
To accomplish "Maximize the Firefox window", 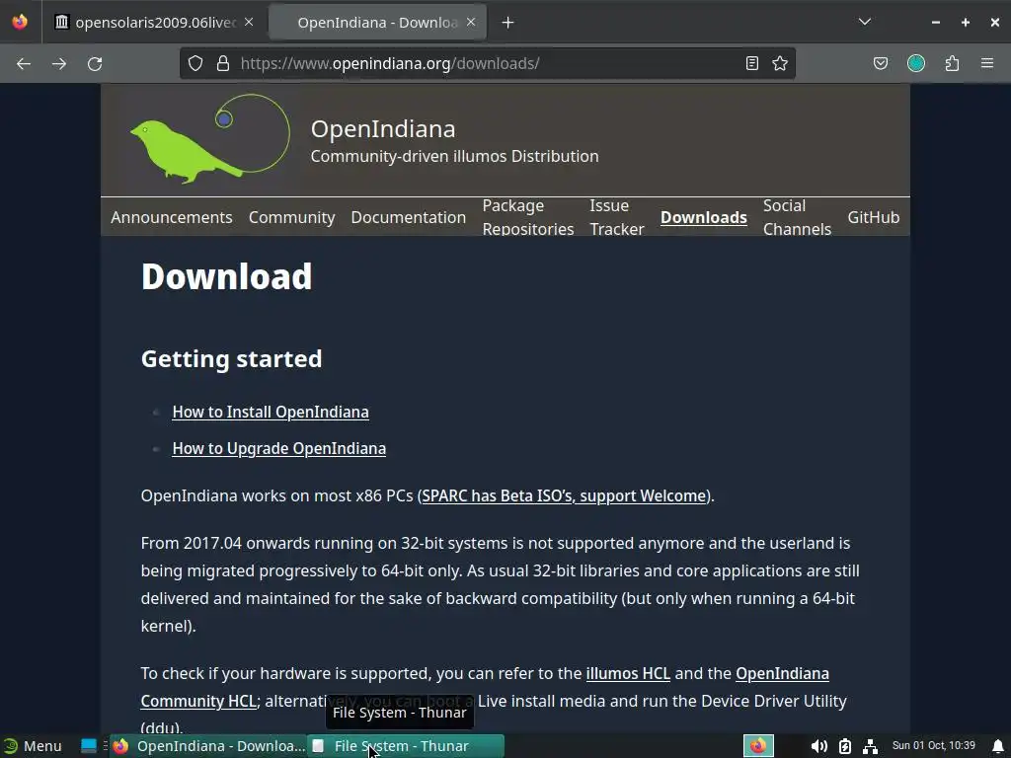I will [x=966, y=22].
